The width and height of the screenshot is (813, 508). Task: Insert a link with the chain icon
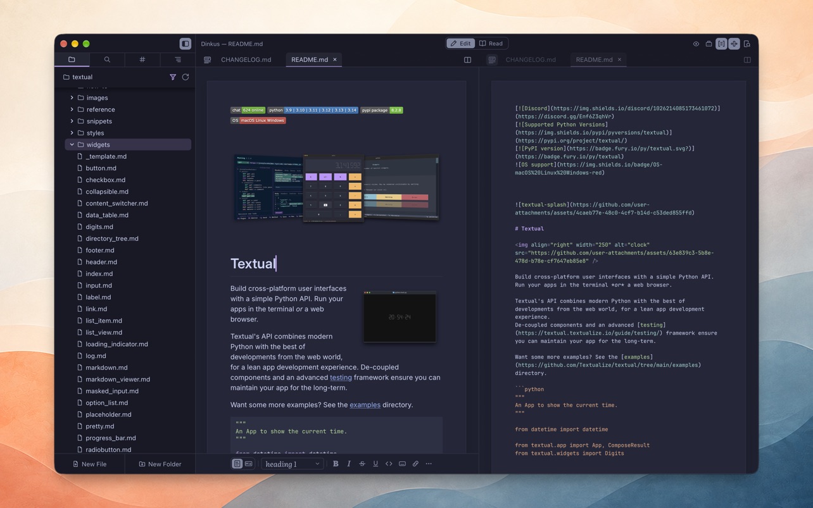pyautogui.click(x=415, y=464)
